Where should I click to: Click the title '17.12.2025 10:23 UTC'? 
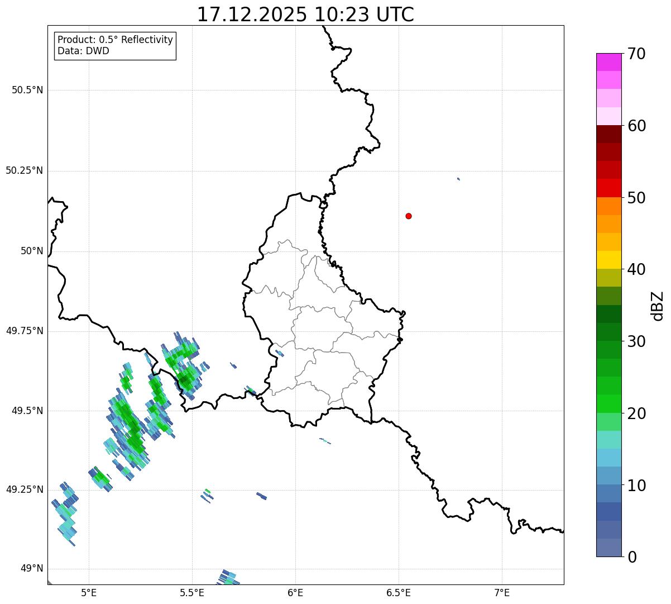[x=305, y=15]
